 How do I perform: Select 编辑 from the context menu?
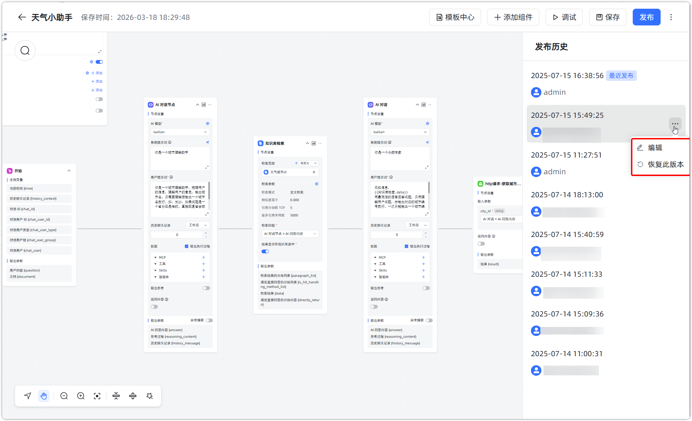655,148
